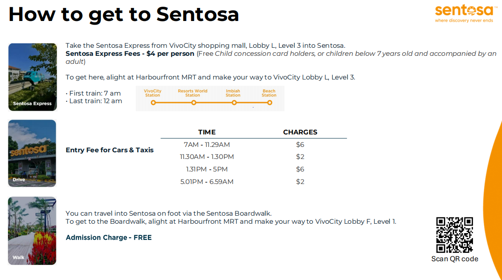The image size is (502, 280).
Task: Click the TIME column header
Action: pyautogui.click(x=207, y=132)
